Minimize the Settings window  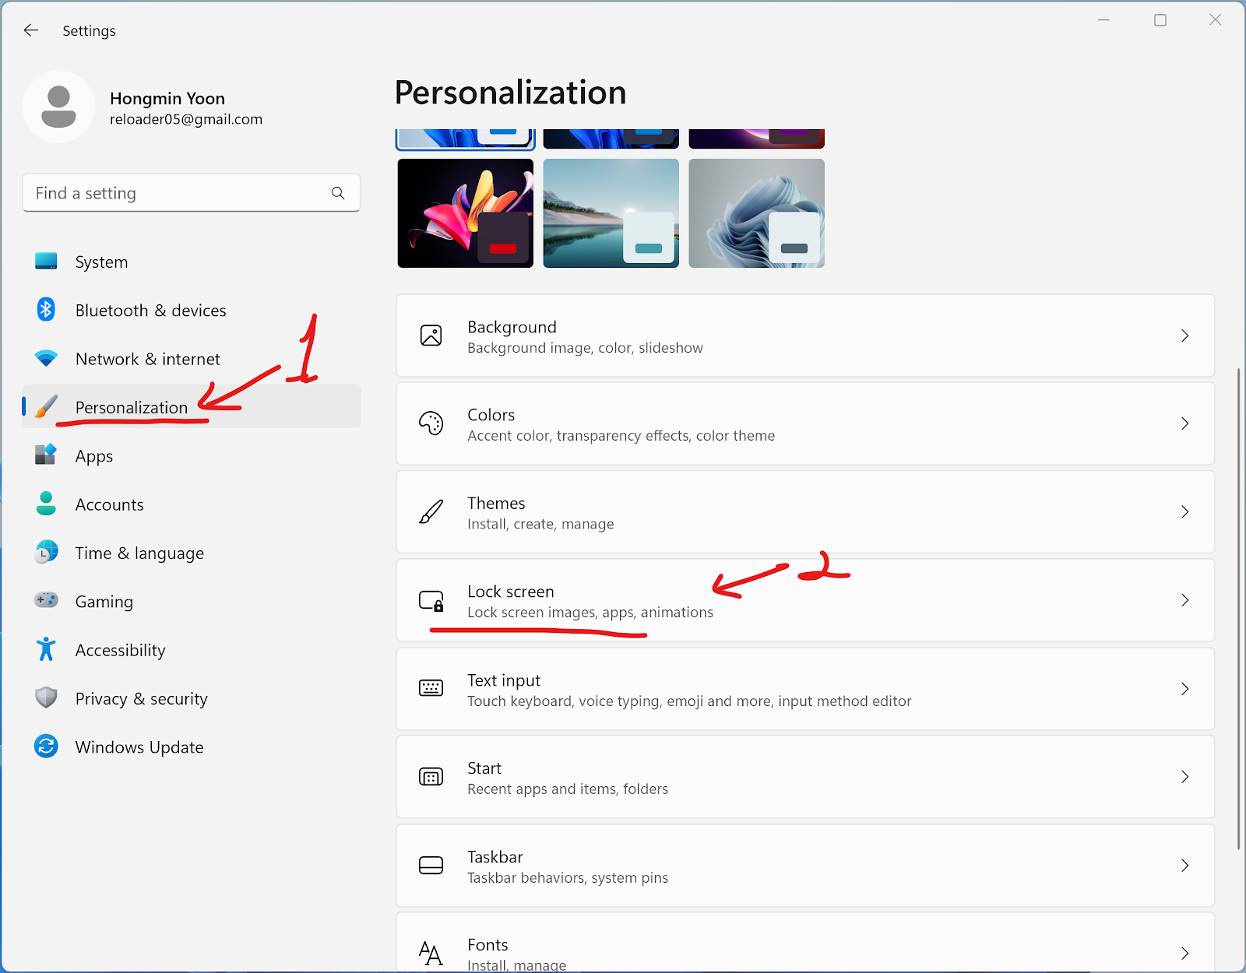1103,20
